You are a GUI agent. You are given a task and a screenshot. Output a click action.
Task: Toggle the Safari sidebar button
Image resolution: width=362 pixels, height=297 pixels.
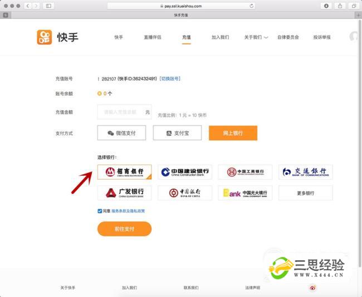point(48,6)
